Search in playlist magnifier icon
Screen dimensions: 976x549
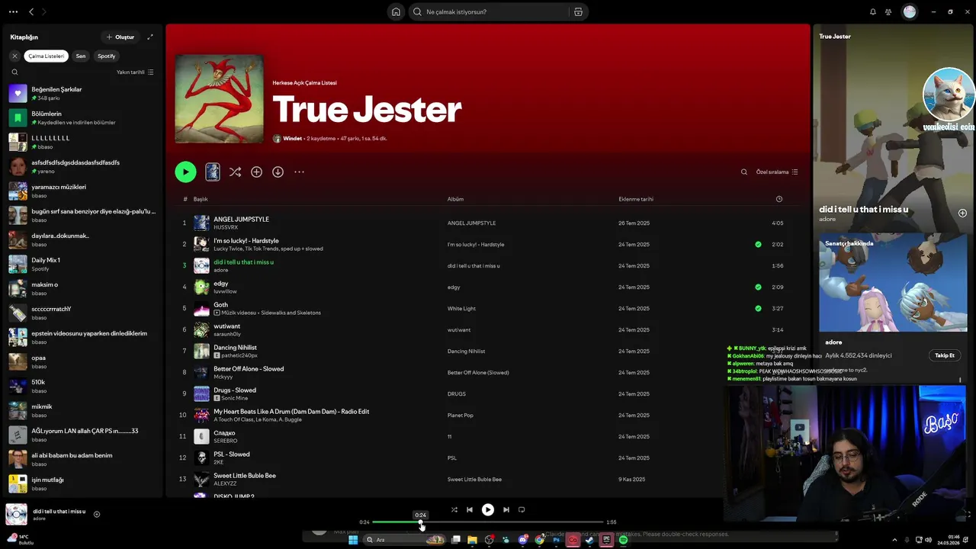(x=744, y=172)
